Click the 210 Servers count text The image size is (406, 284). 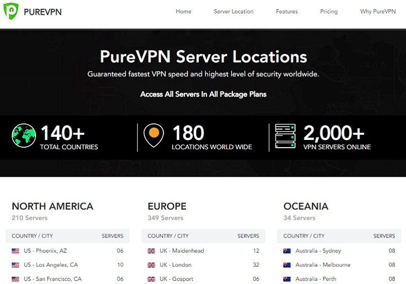[29, 218]
